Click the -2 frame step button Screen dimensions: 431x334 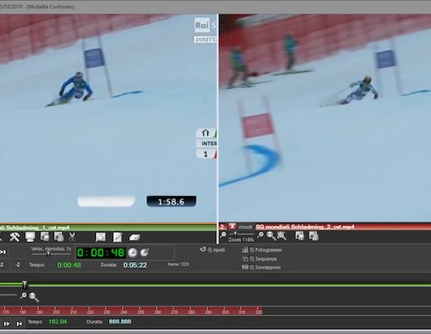click(18, 265)
